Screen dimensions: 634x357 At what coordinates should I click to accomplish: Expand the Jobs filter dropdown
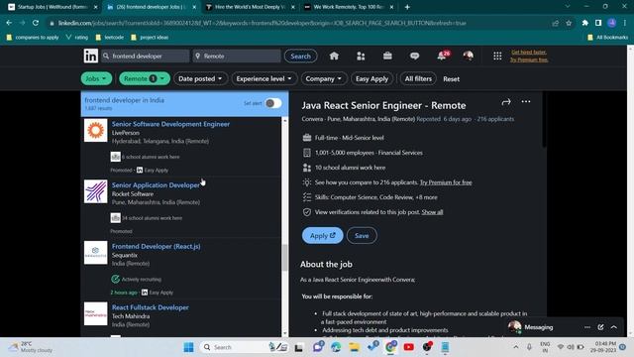(x=96, y=78)
